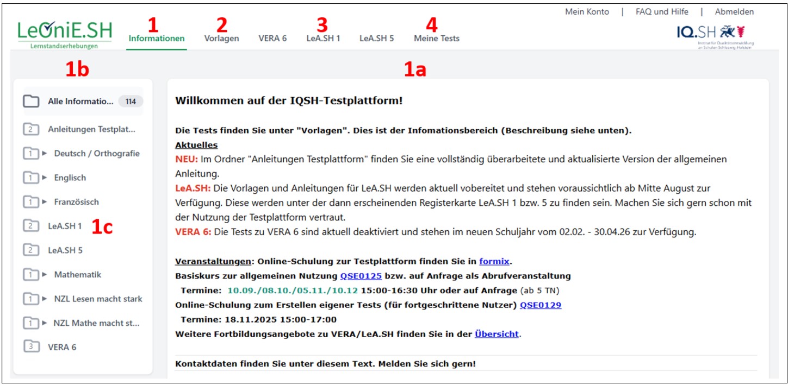
Task: Expand the Französisch folder arrow
Action: (x=45, y=202)
